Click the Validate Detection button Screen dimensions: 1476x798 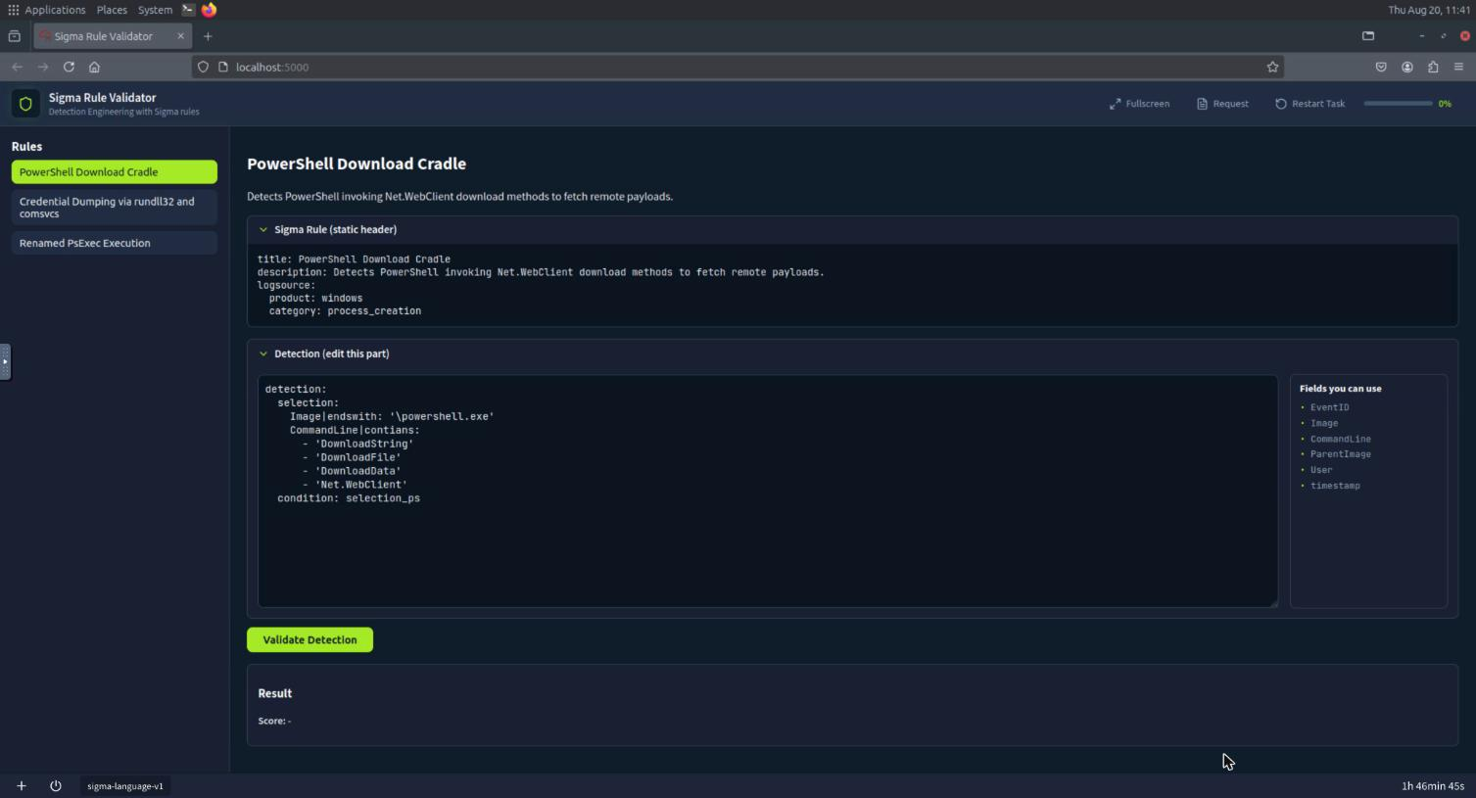click(x=309, y=639)
